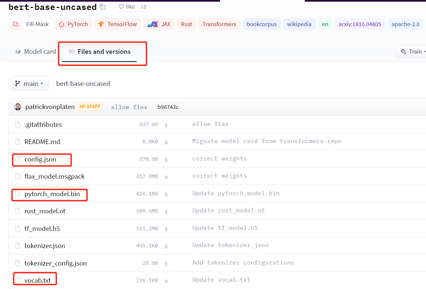Open the patrickvonplaten profile link
The image size is (426, 289).
[x=50, y=107]
